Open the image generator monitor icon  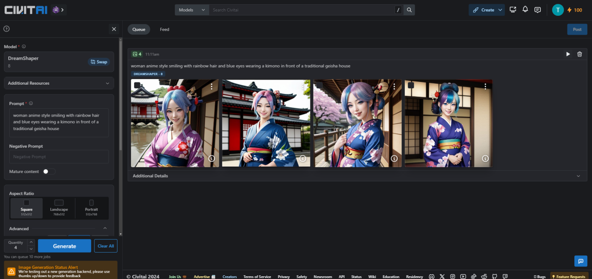click(x=513, y=9)
